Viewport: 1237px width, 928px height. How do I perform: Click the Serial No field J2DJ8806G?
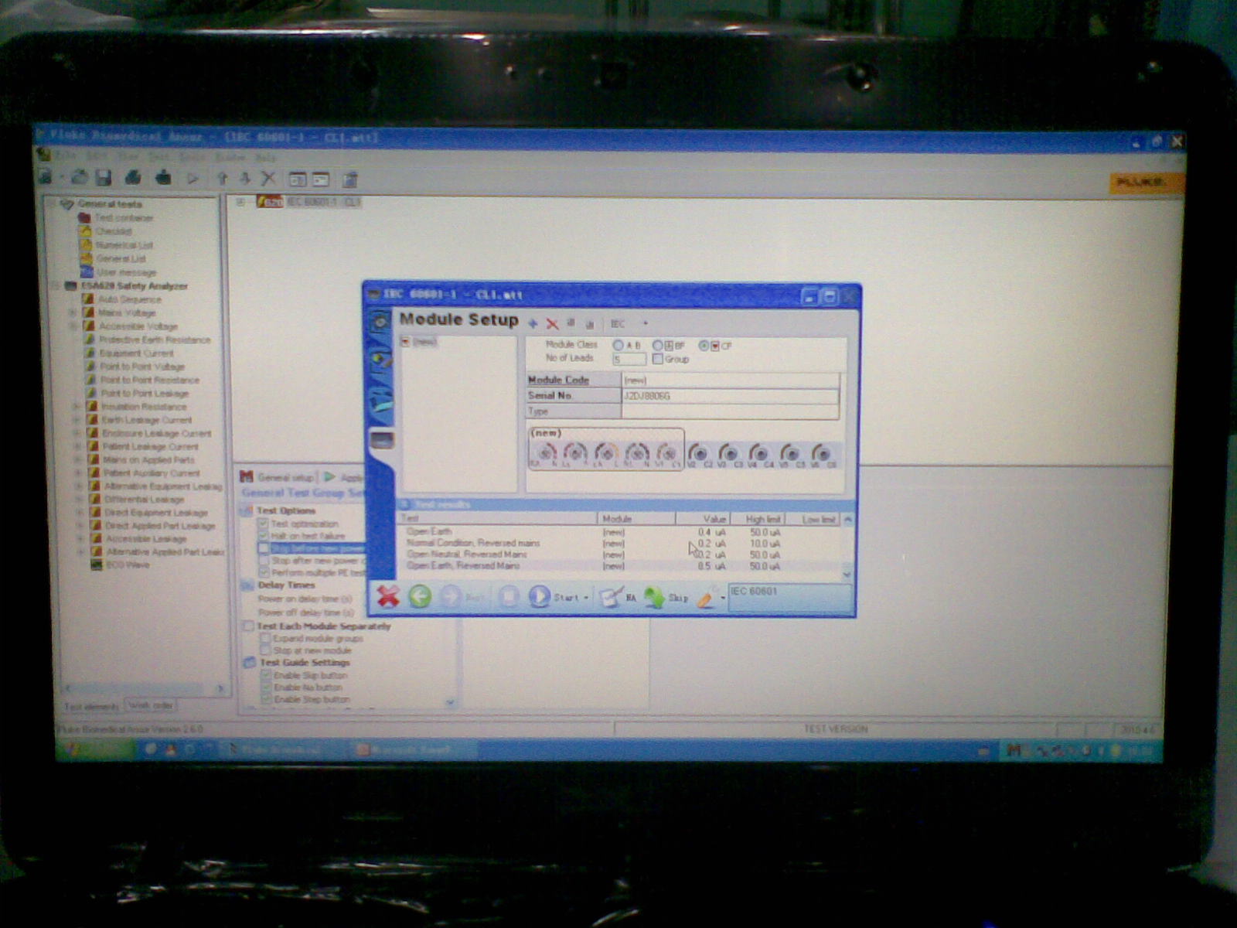coord(730,396)
